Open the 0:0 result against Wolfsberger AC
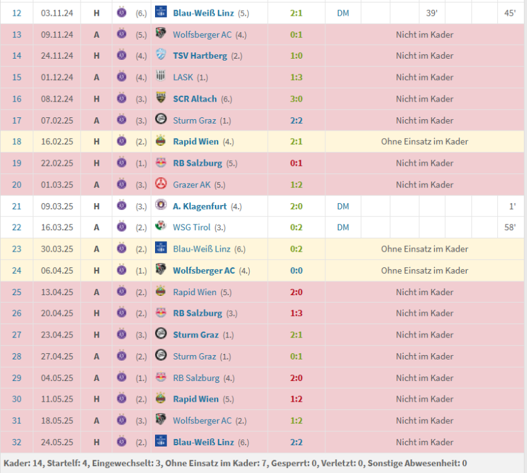 (296, 270)
